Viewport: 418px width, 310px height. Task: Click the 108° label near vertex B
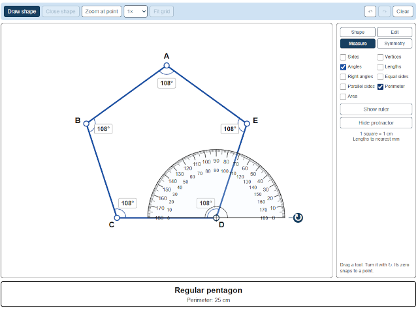click(x=103, y=129)
